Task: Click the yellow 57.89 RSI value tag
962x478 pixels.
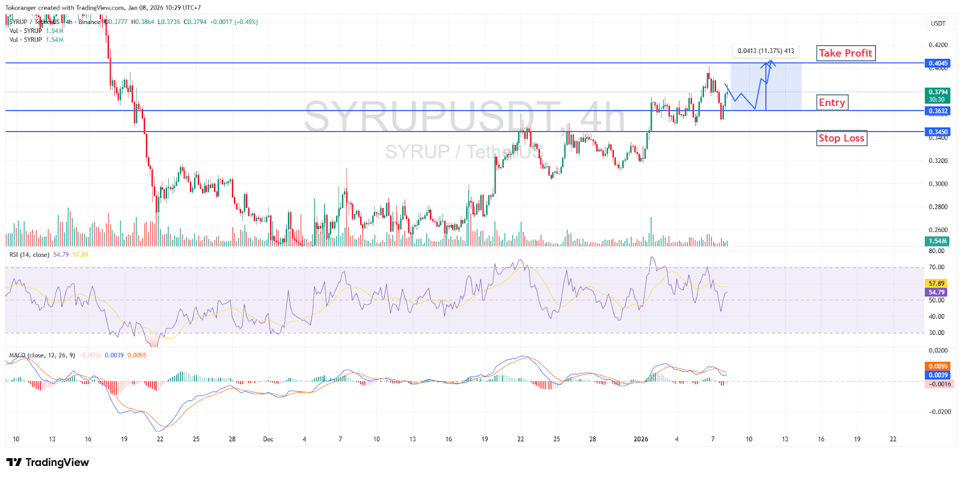Action: [937, 283]
